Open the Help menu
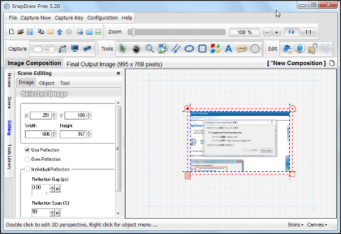This screenshot has height=234, width=341. coord(127,18)
